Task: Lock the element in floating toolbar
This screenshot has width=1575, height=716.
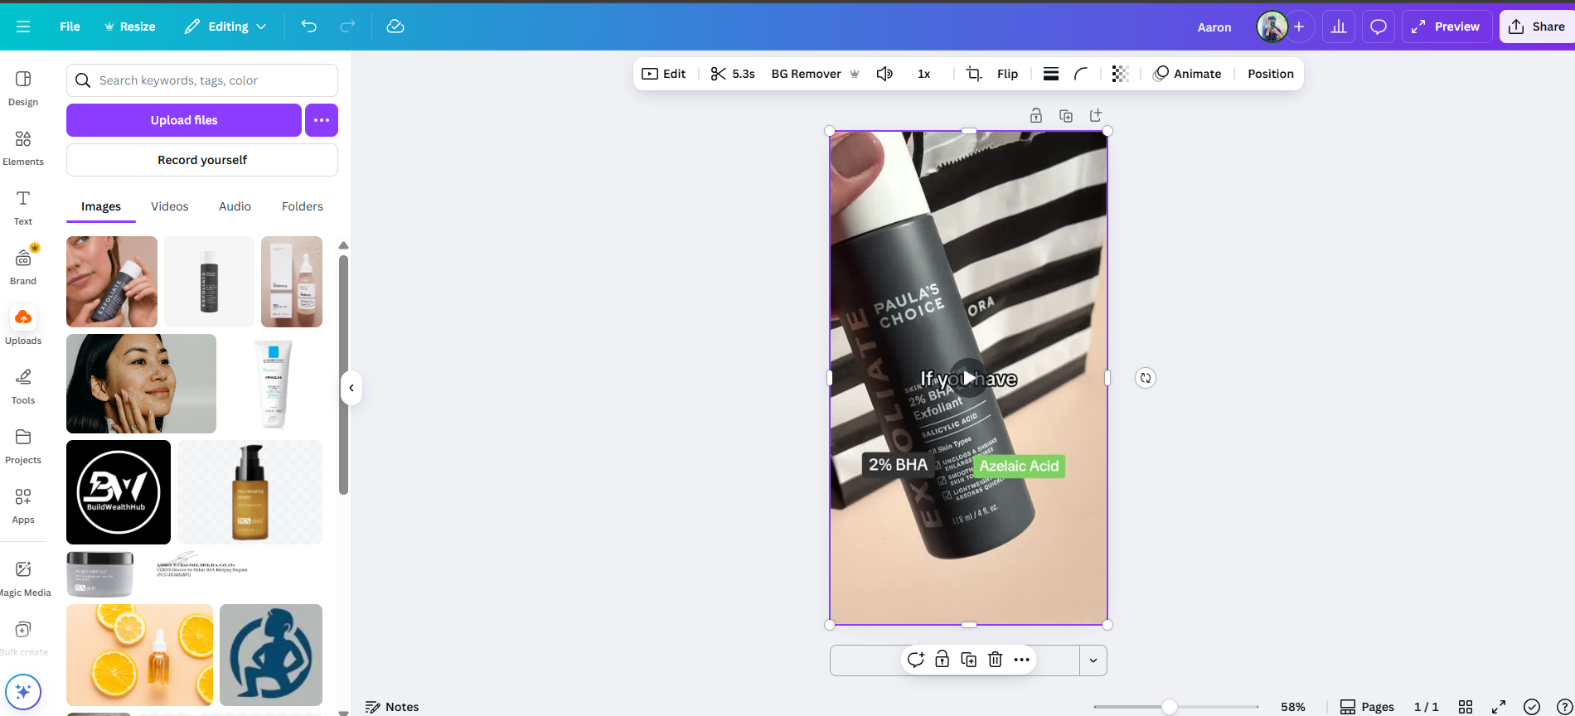Action: pos(942,660)
